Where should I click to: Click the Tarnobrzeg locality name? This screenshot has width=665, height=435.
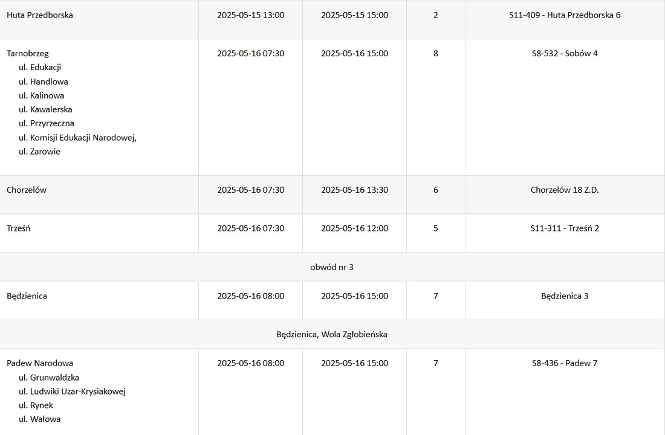point(28,54)
